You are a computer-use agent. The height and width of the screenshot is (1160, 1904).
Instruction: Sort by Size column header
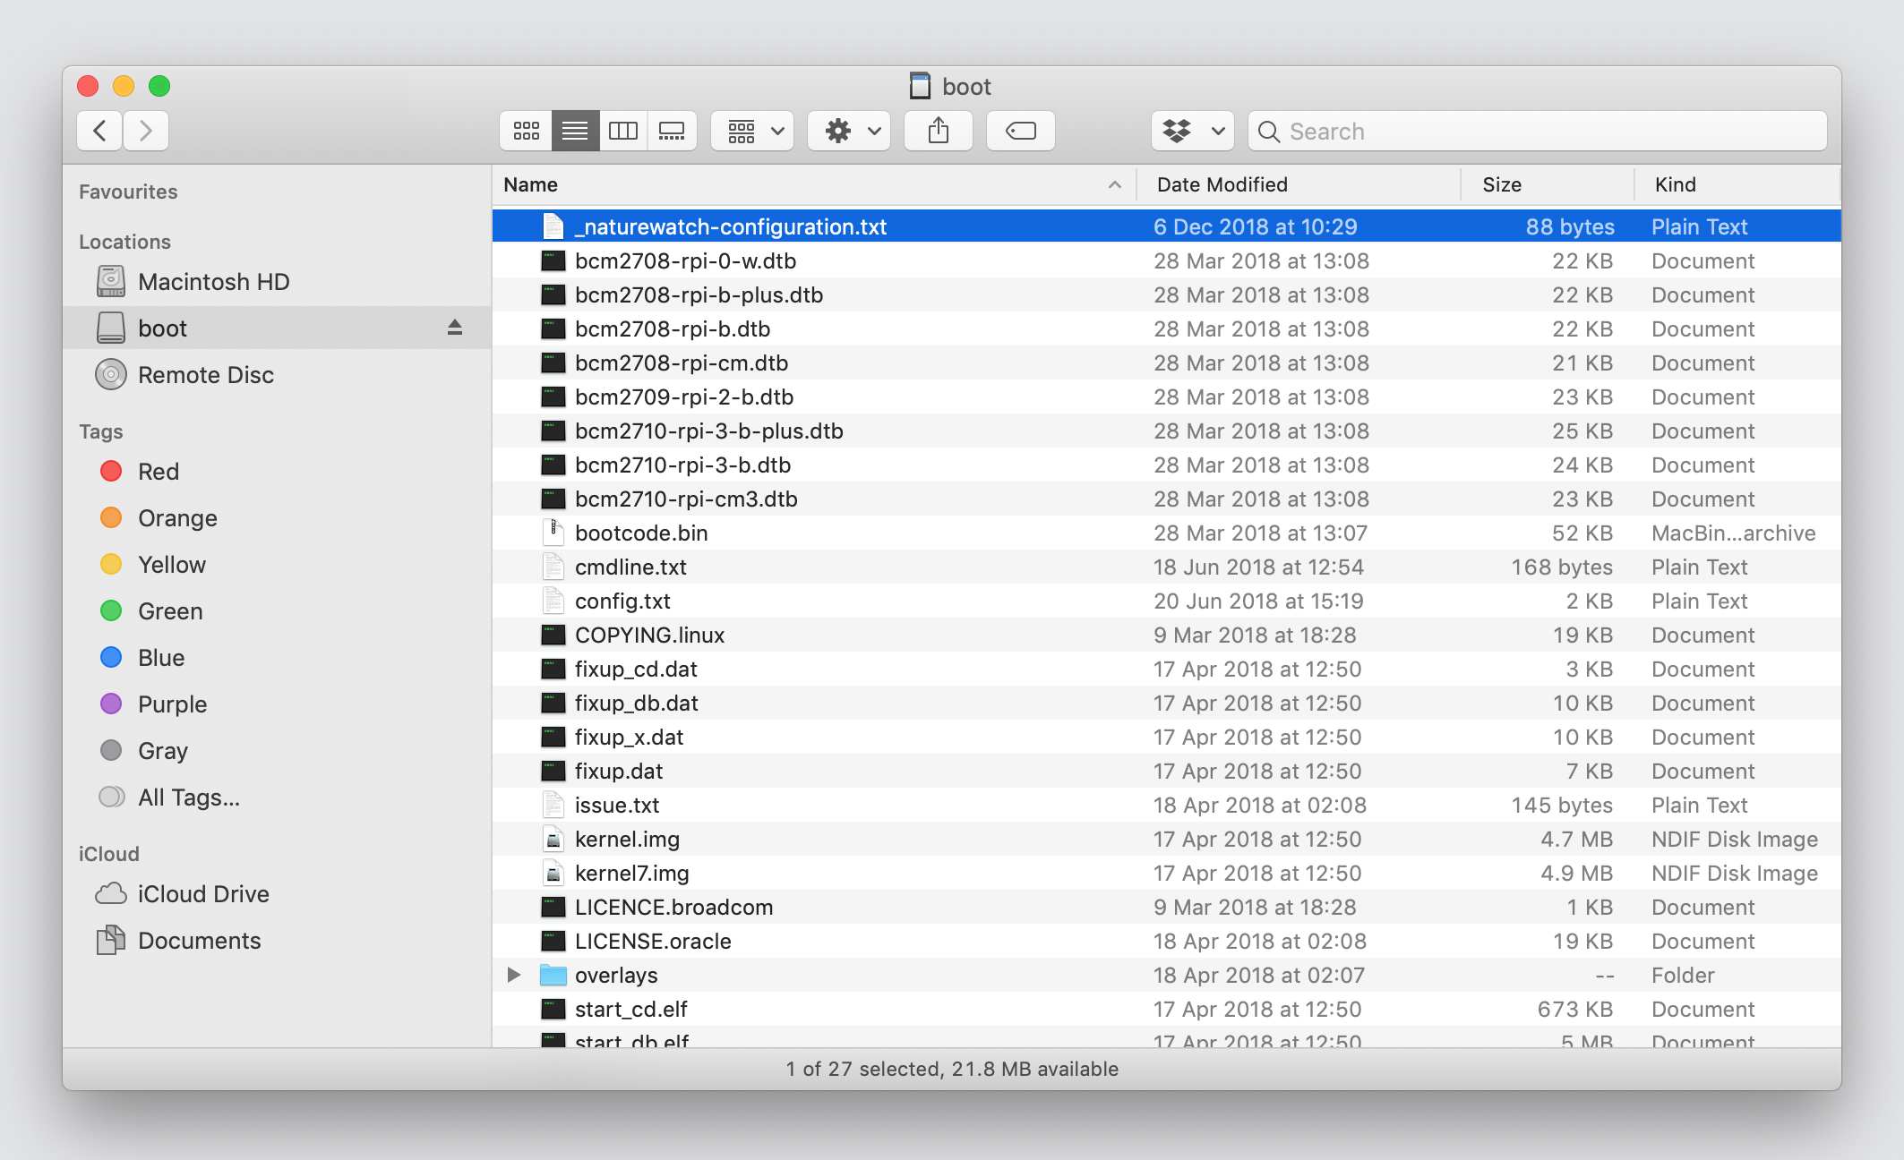coord(1501,184)
